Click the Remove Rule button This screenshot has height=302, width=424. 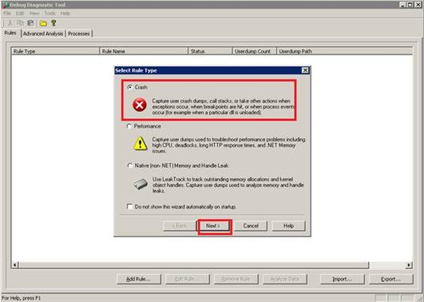tap(236, 279)
